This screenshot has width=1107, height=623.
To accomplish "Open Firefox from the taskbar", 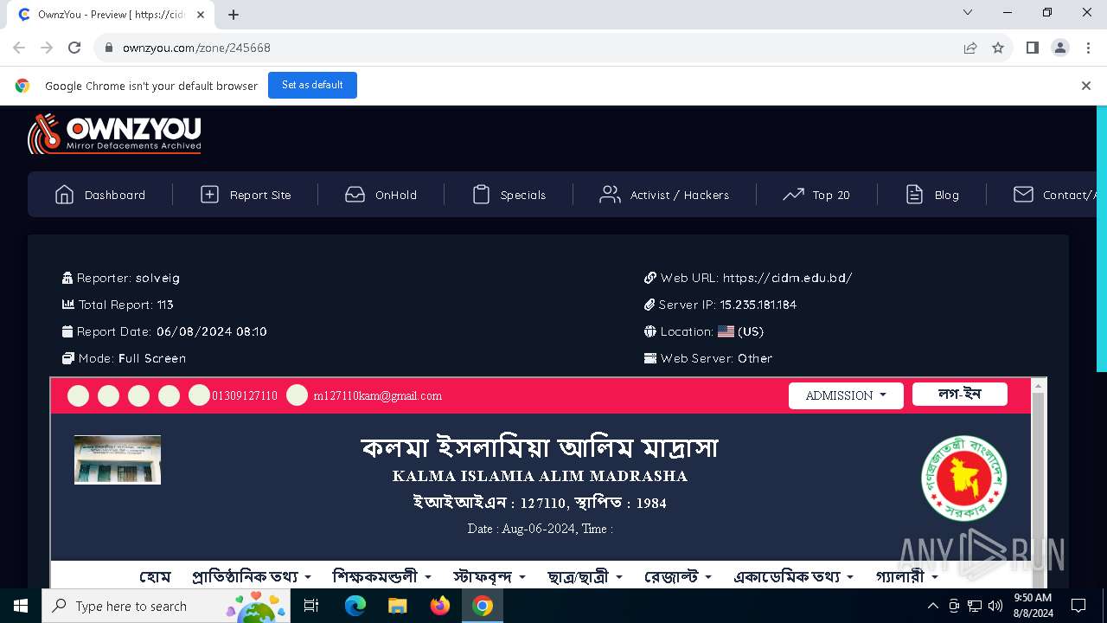I will click(440, 606).
